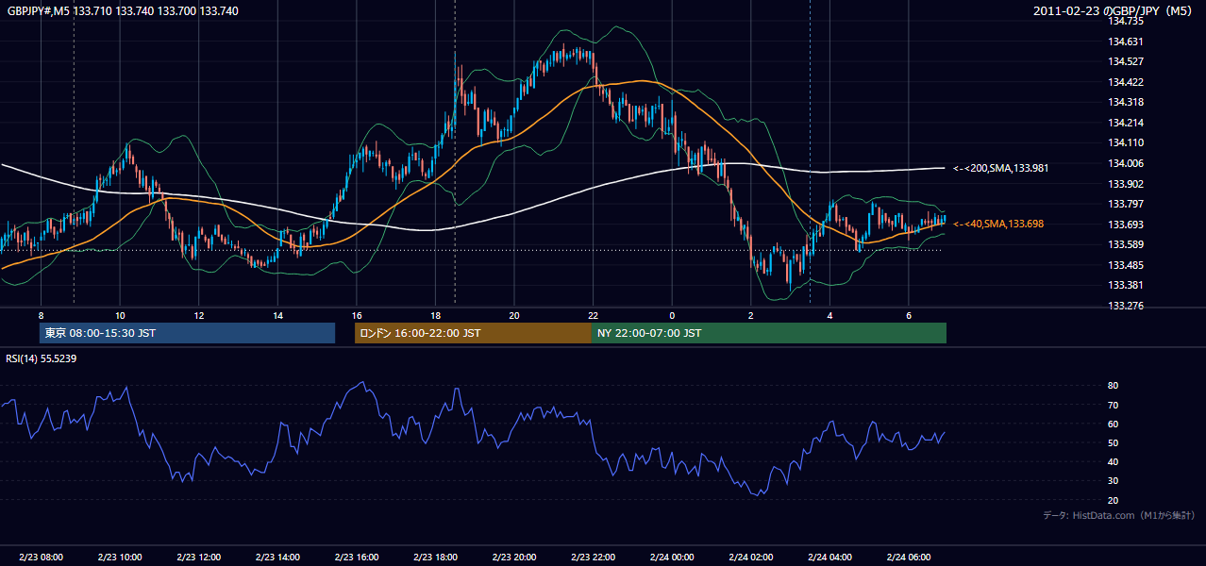Image resolution: width=1206 pixels, height=566 pixels.
Task: Click the 2/23 16:00 timestamp on bottom axis
Action: [x=356, y=558]
